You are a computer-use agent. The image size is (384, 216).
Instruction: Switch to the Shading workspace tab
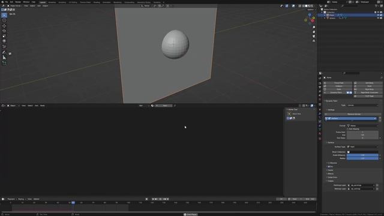click(x=97, y=2)
